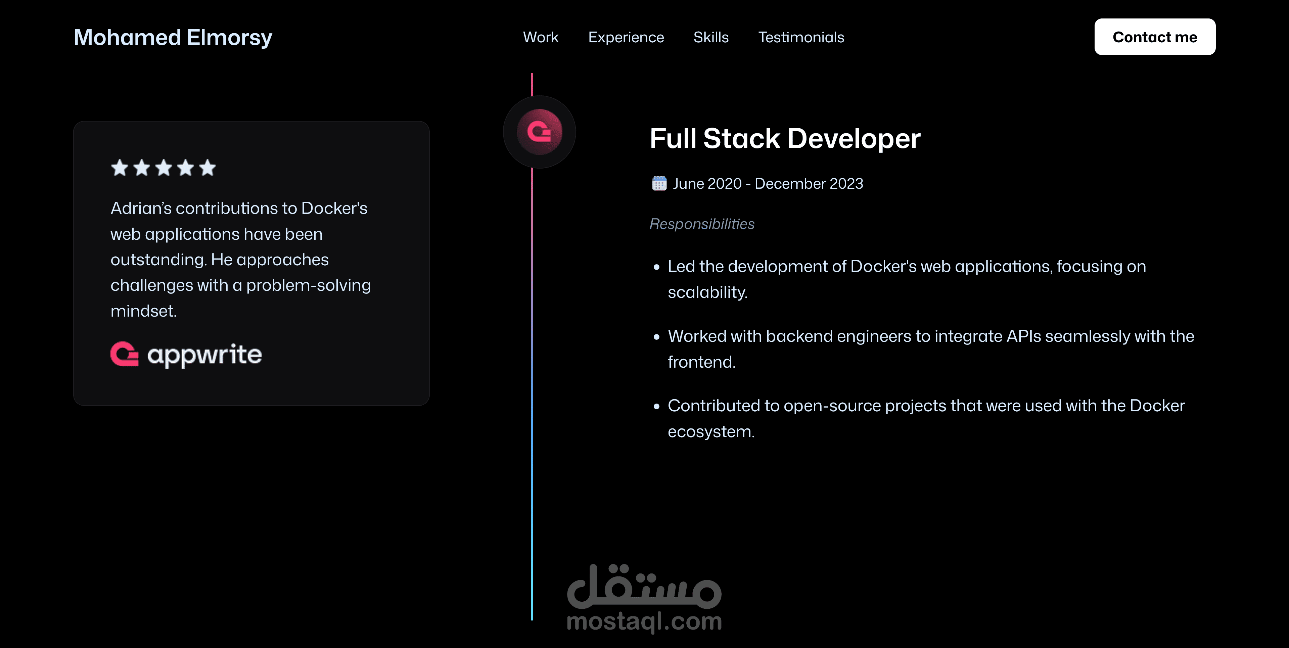
Task: Click the Appwrite logo on the timeline
Action: 539,132
